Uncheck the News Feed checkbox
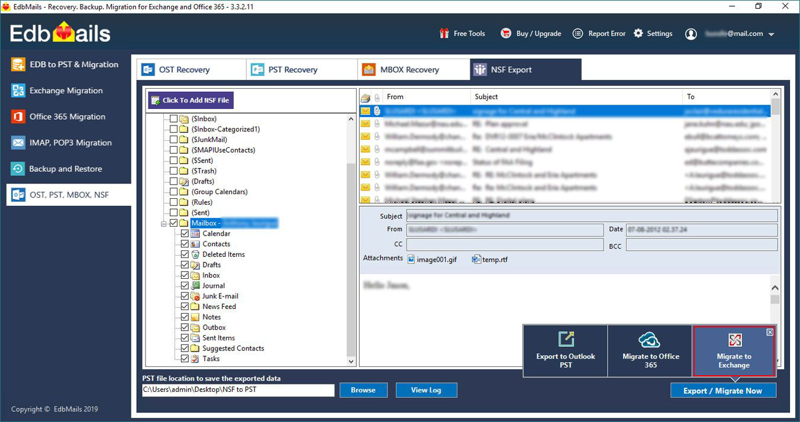 point(185,307)
